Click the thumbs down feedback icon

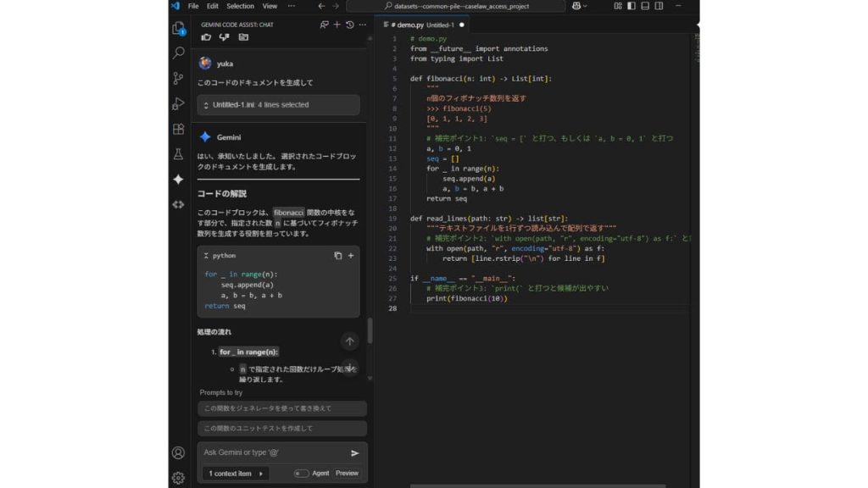click(x=224, y=37)
